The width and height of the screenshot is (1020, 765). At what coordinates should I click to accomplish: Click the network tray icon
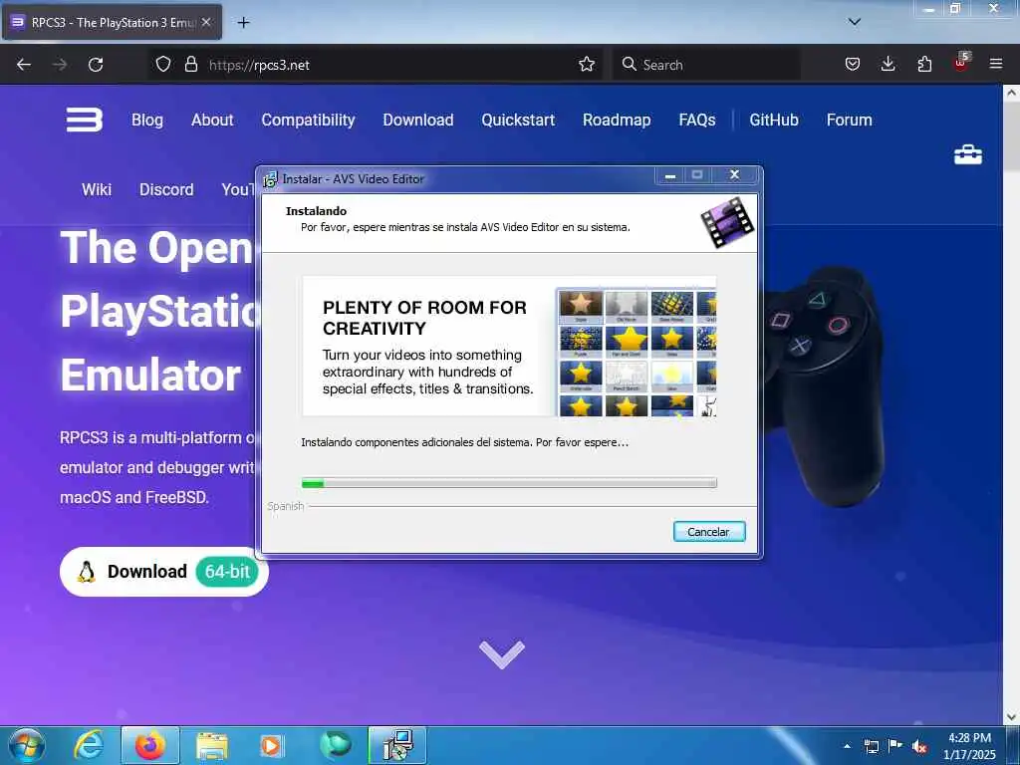click(871, 747)
